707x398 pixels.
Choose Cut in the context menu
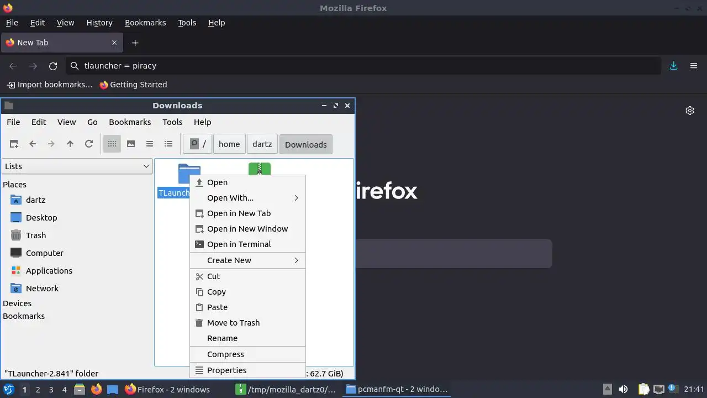(247, 276)
